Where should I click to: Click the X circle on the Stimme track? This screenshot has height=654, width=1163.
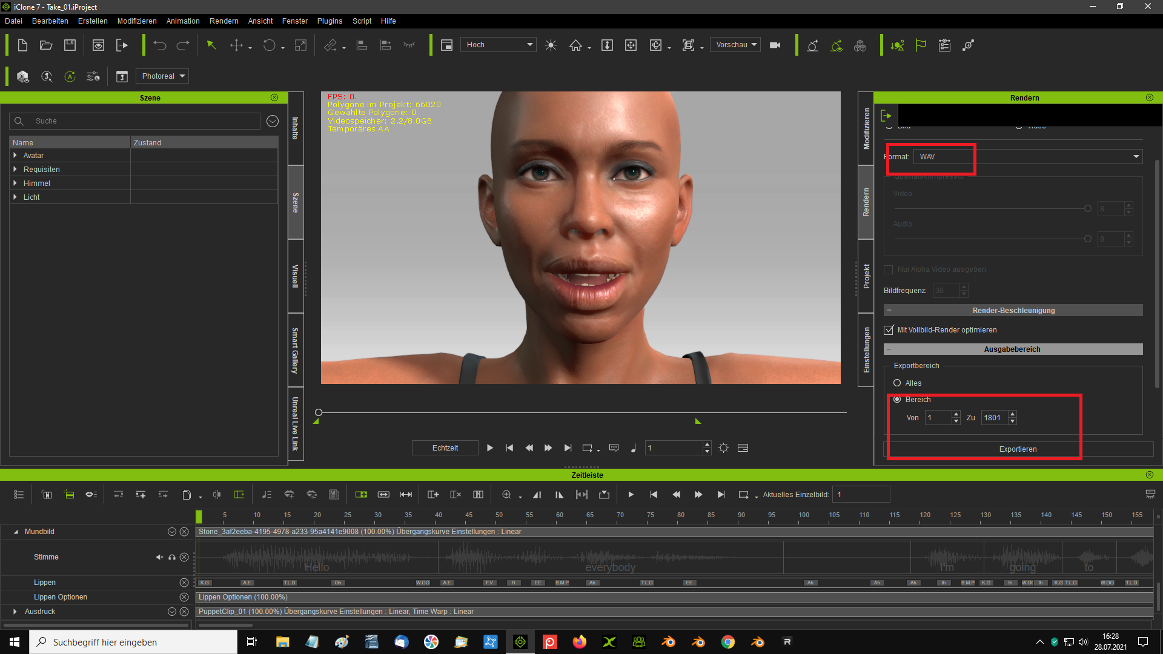click(184, 557)
